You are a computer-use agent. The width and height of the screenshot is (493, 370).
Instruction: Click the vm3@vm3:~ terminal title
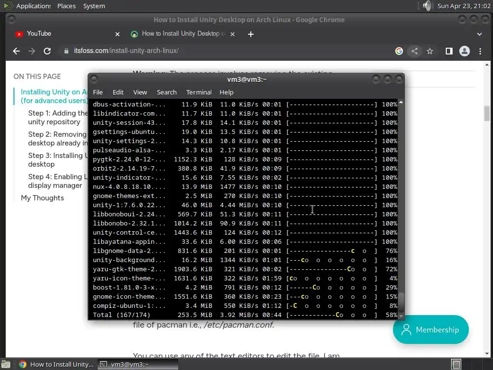(x=246, y=79)
